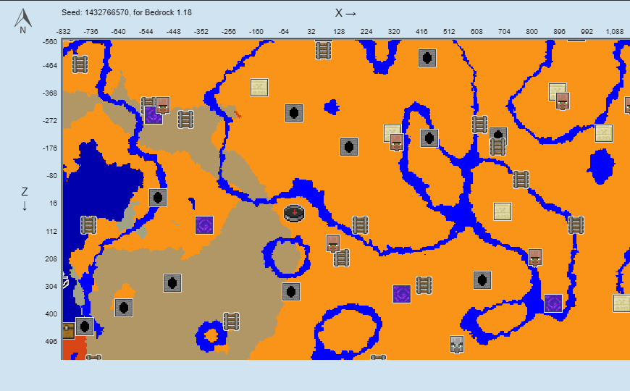Click the mineshaft beside the deep ocean
This screenshot has height=391, width=630.
click(88, 225)
